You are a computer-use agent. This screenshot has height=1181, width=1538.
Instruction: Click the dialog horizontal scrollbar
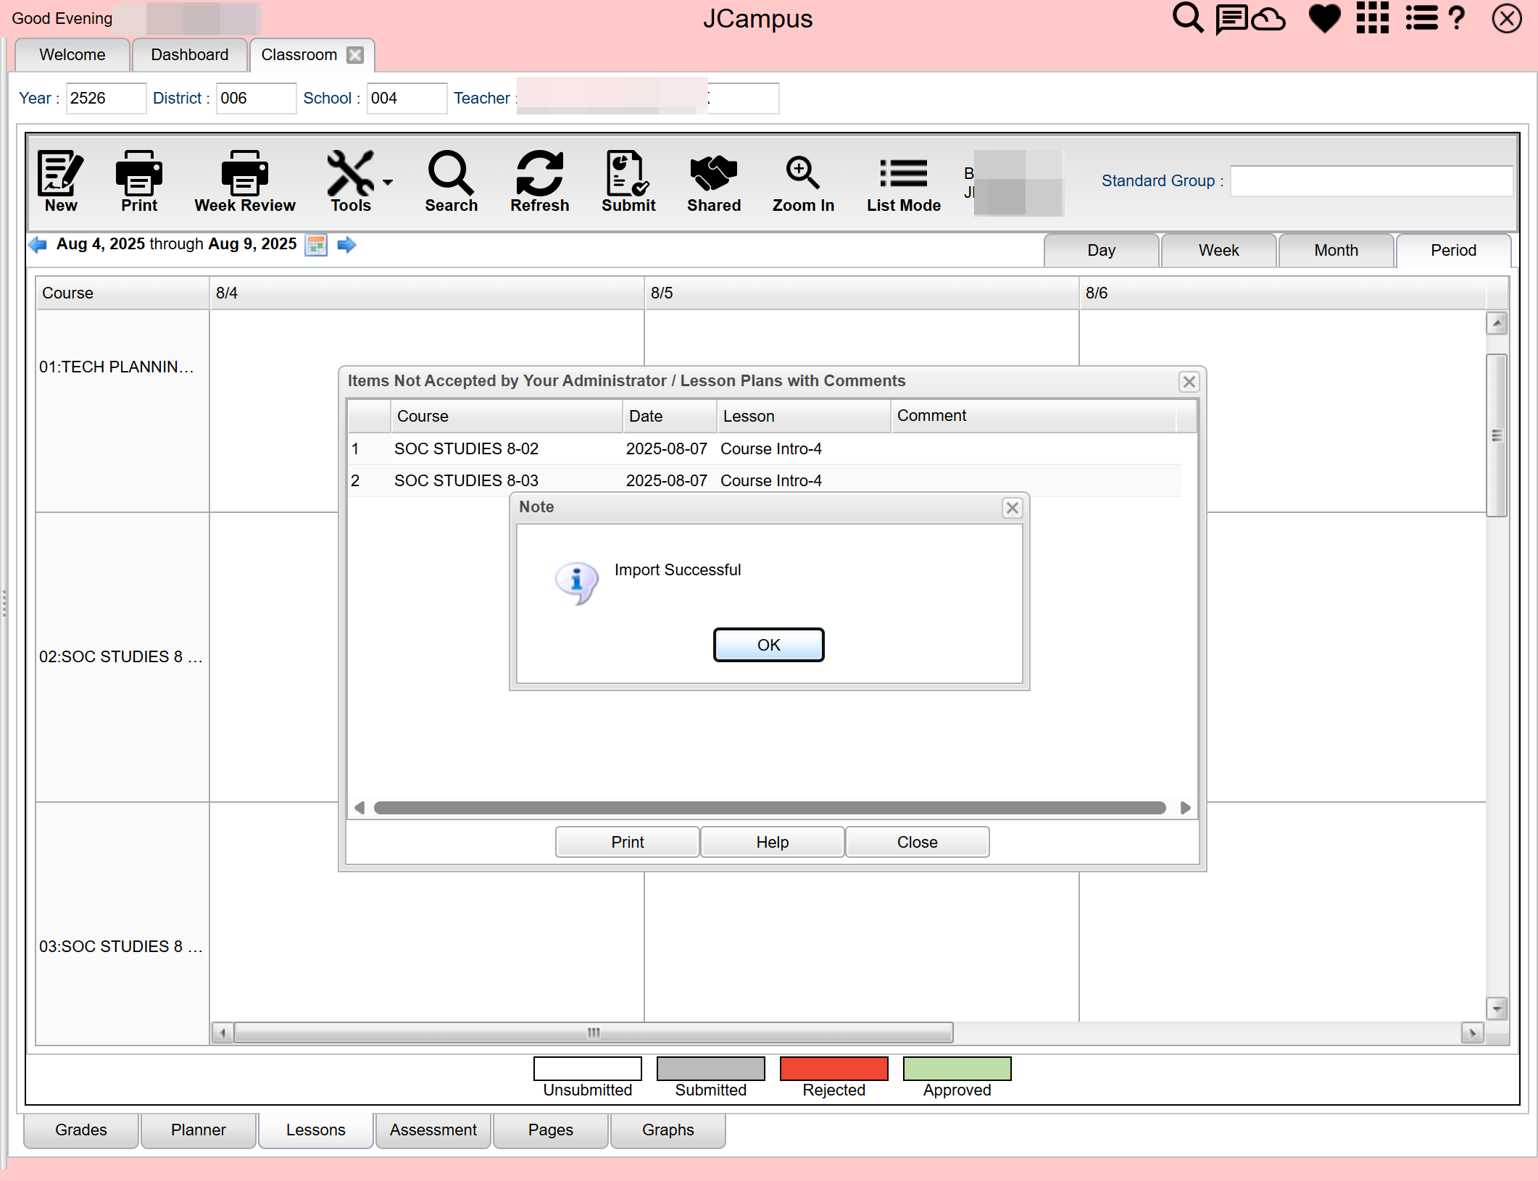(769, 808)
